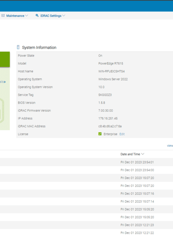This screenshot has height=235, width=173.
Task: Expand the iDRAC Settings dropdown chevron
Action: [x=64, y=16]
